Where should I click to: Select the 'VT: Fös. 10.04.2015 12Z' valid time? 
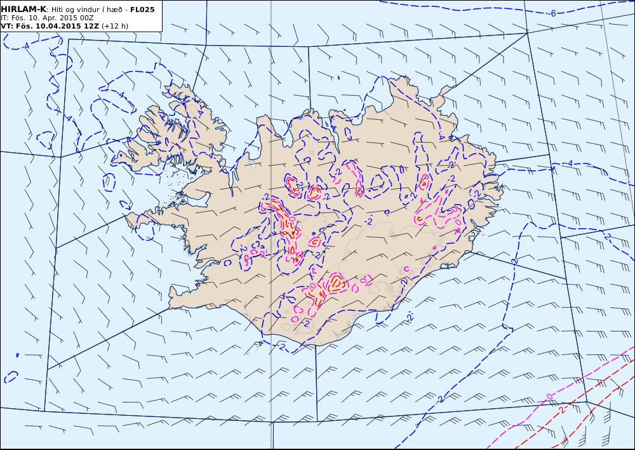click(50, 26)
